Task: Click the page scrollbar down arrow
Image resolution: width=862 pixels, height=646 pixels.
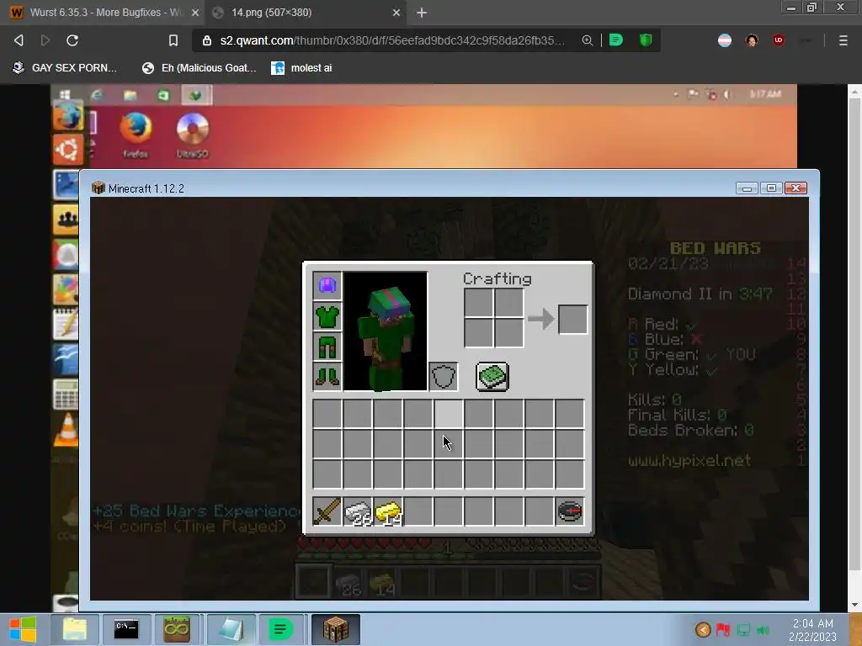Action: coord(854,604)
